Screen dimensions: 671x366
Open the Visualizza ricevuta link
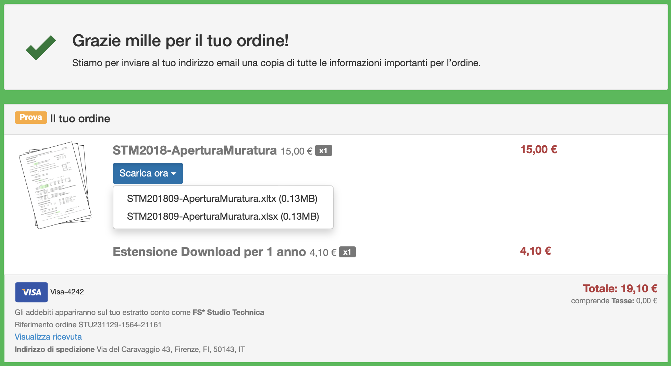[x=48, y=337]
